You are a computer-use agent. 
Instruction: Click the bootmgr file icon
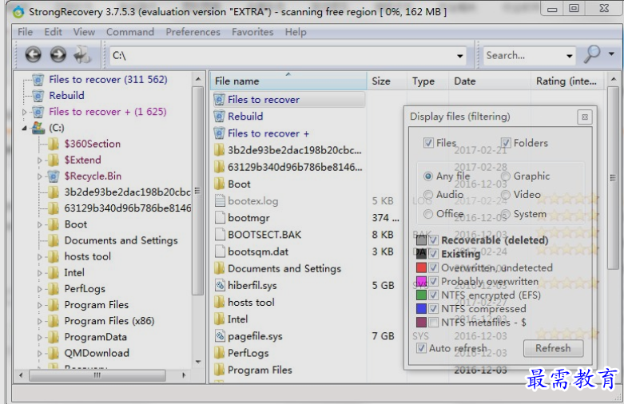pos(220,218)
